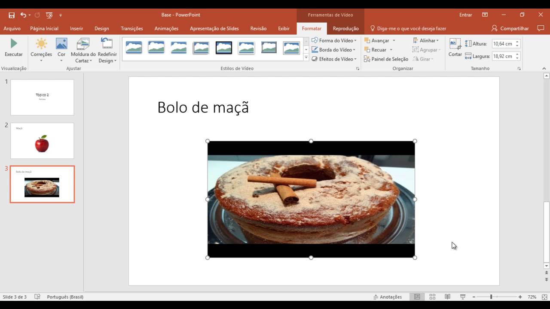Select slide 1 thumbnail Tópico 2

click(x=42, y=97)
